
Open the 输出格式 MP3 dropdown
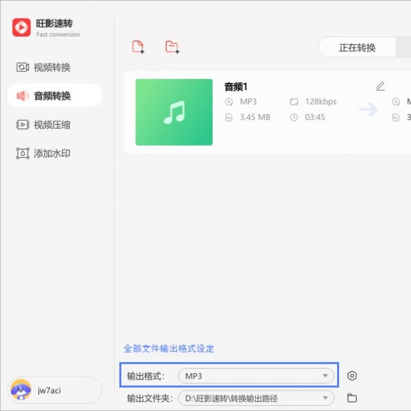[256, 376]
